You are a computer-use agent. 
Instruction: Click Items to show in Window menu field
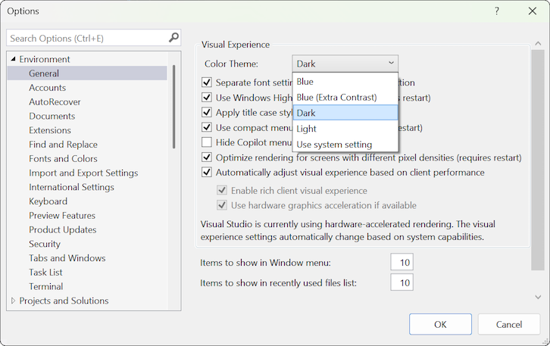click(402, 262)
